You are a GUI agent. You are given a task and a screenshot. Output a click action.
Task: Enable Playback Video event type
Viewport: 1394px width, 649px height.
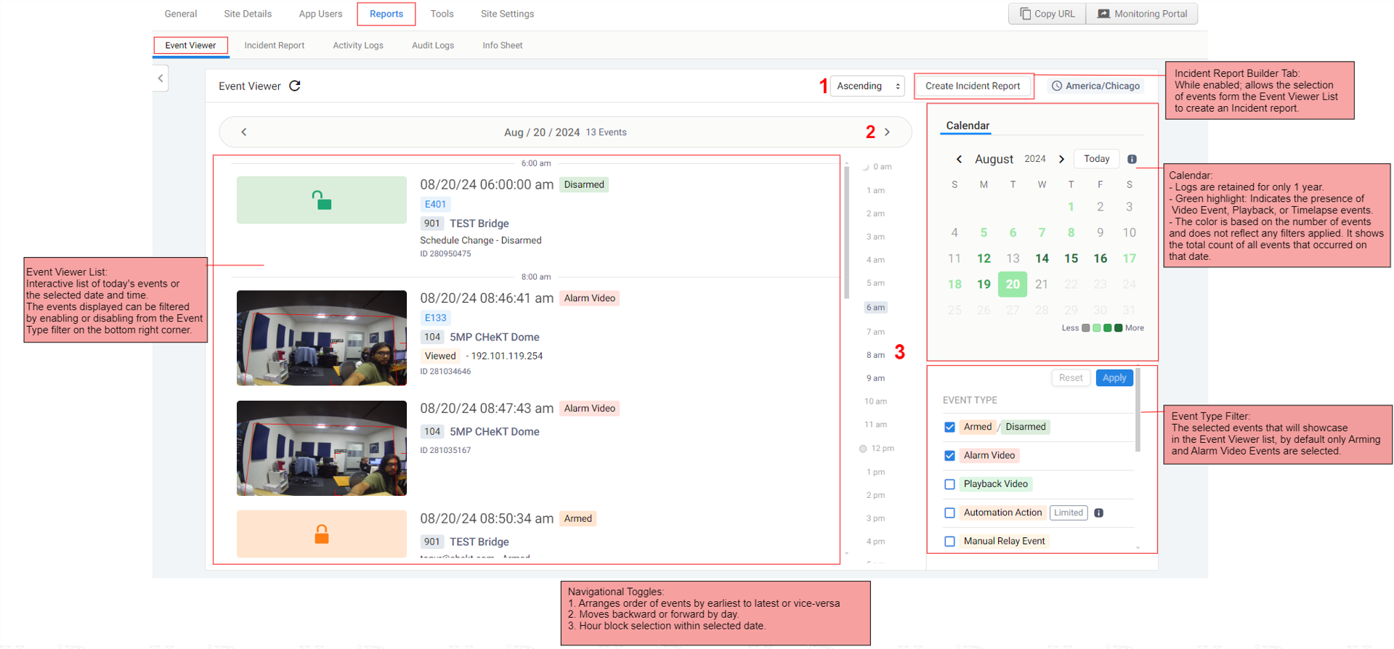point(949,484)
